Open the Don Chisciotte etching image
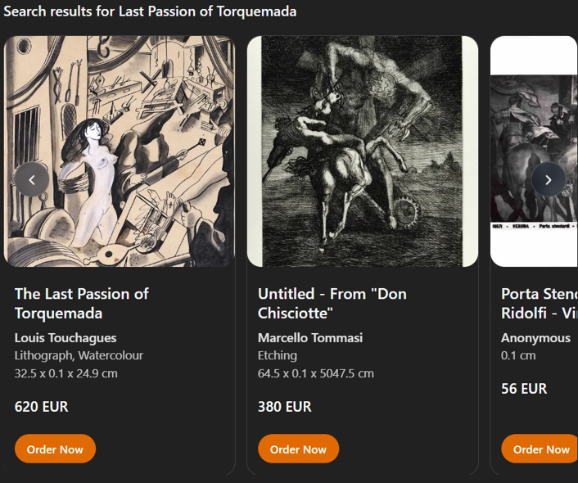This screenshot has height=483, width=578. click(363, 151)
